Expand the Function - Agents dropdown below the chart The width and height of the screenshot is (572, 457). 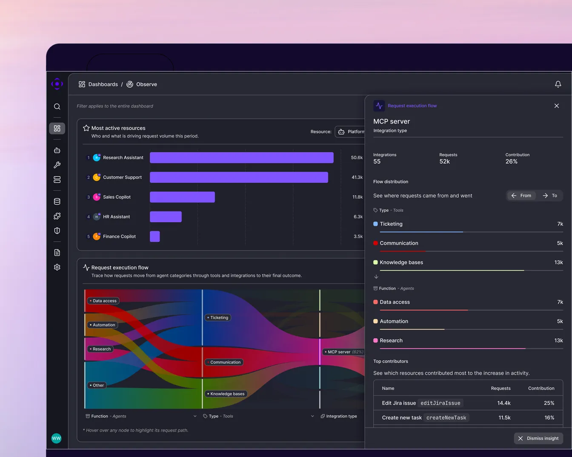click(x=141, y=416)
